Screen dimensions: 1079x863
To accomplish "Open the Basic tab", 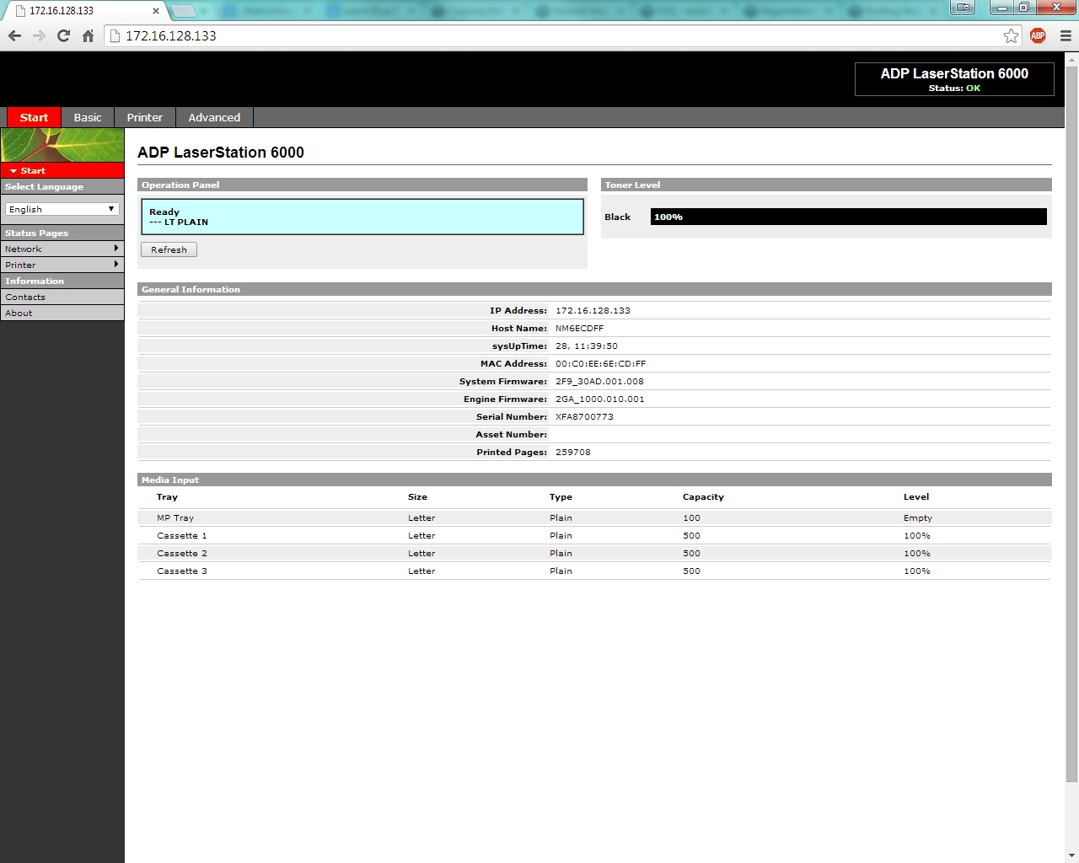I will 88,117.
